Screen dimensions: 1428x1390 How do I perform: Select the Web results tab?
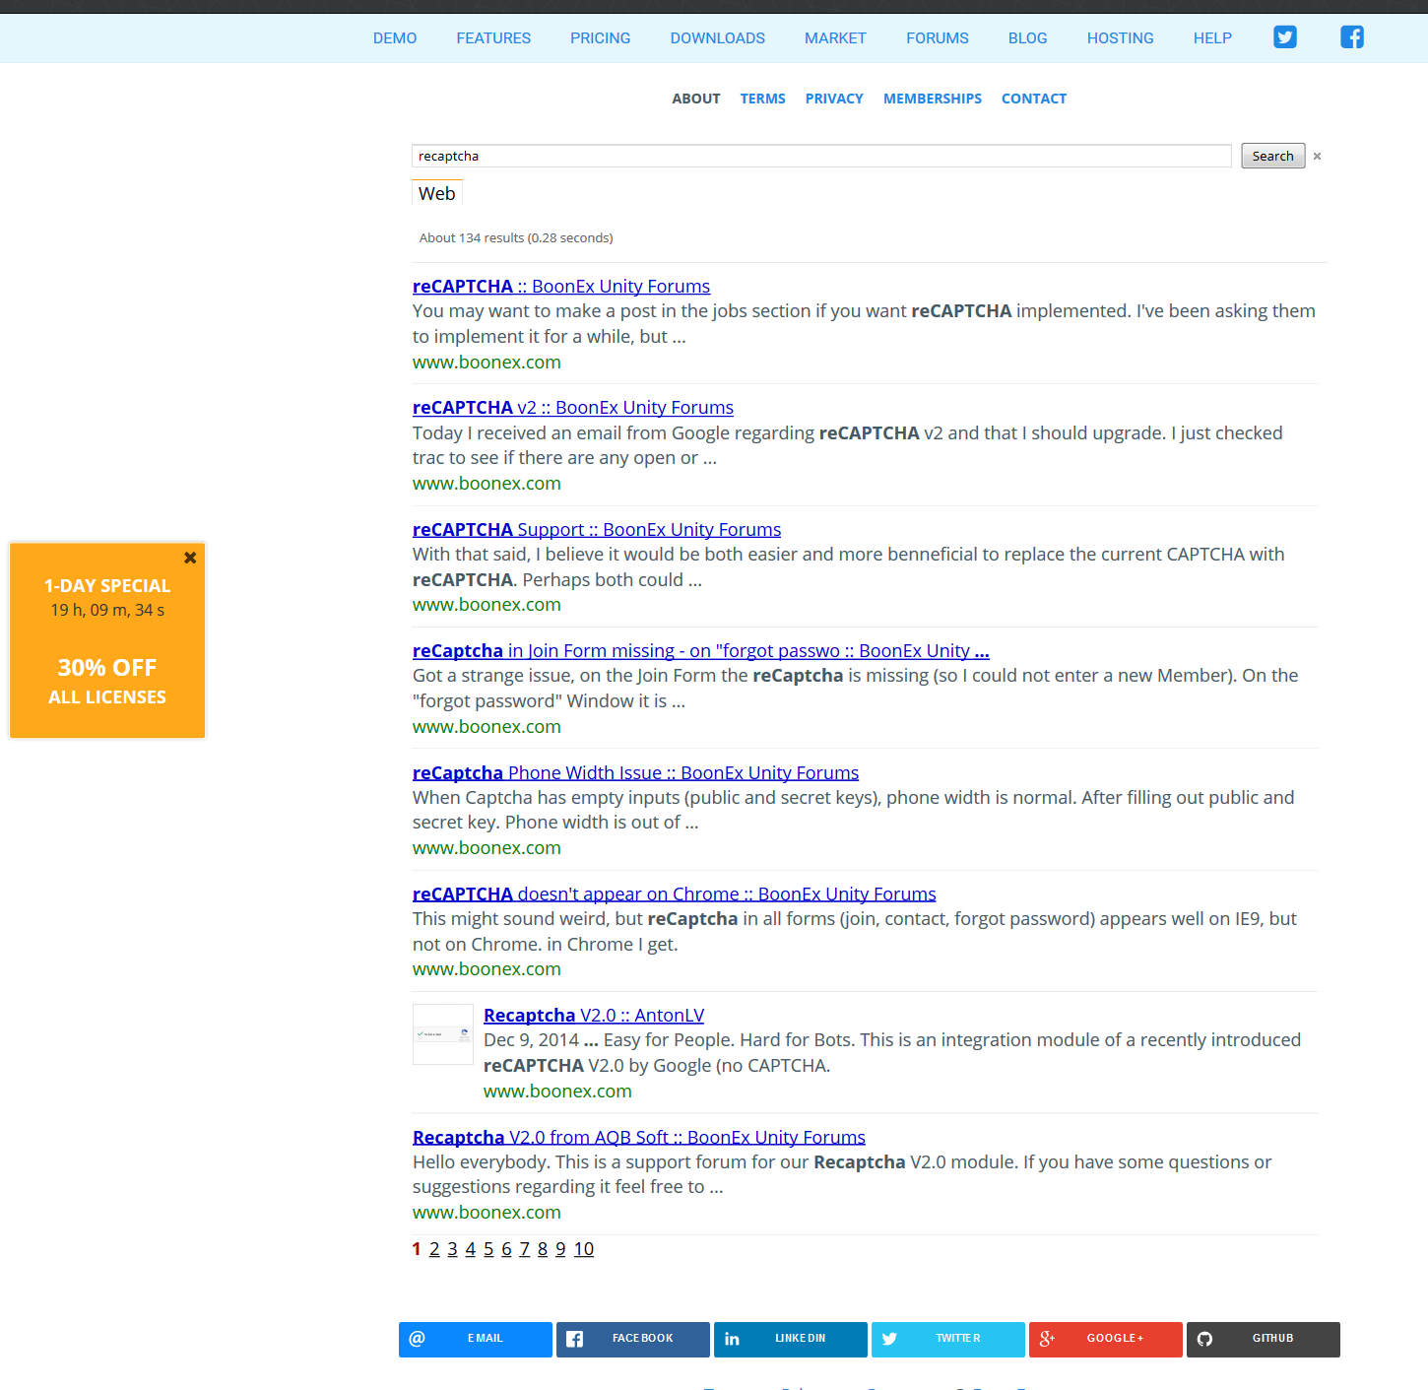[436, 194]
